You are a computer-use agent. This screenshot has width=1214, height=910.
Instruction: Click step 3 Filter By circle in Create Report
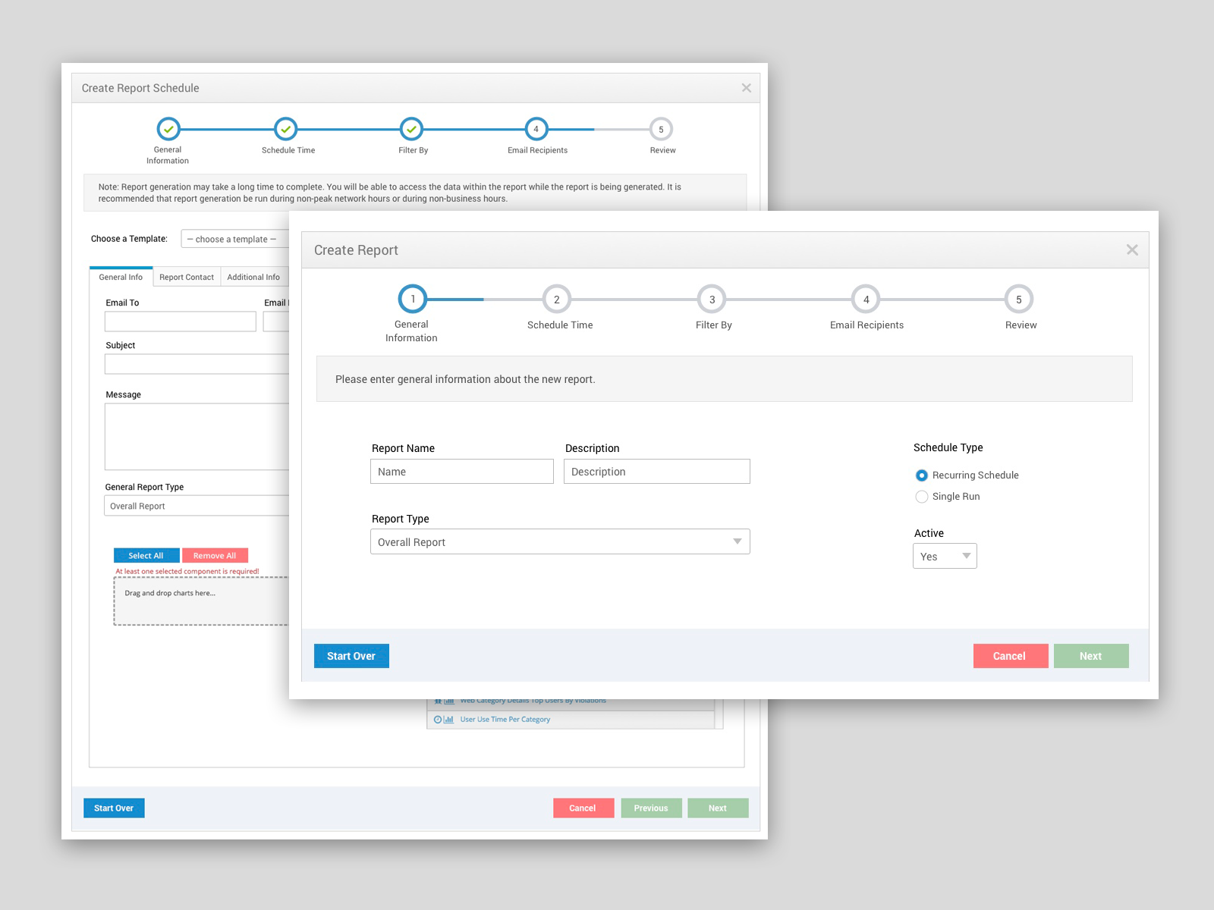pos(712,300)
